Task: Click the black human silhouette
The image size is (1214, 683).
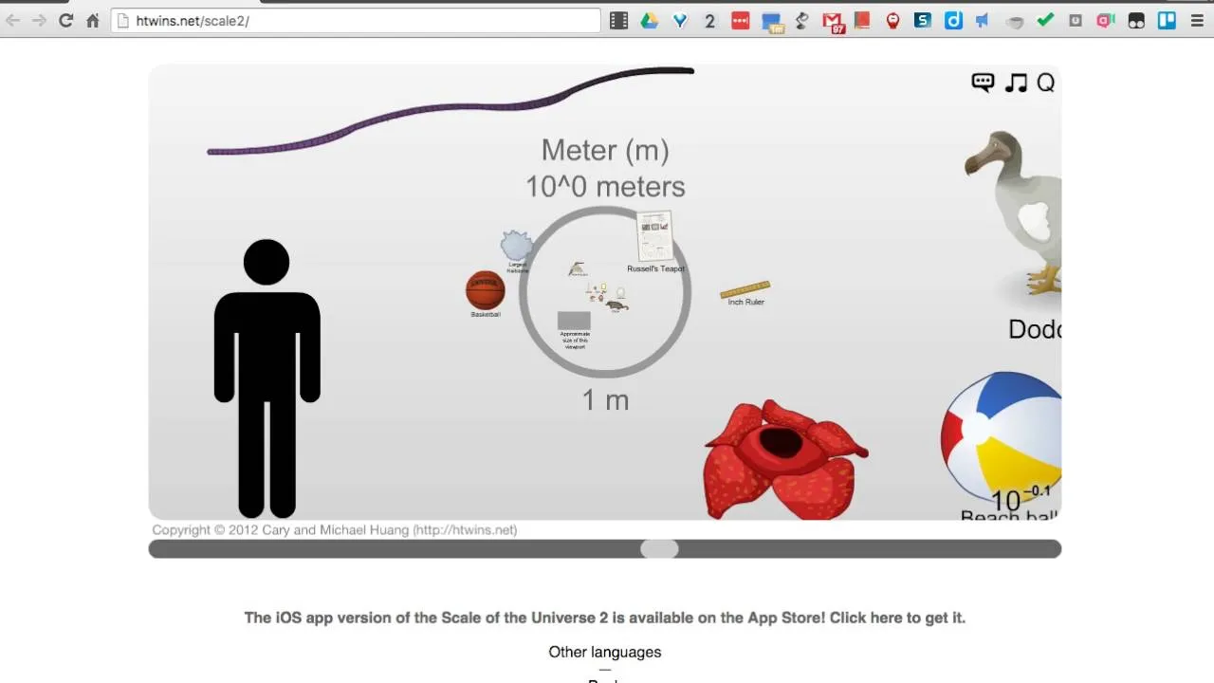Action: tap(267, 378)
